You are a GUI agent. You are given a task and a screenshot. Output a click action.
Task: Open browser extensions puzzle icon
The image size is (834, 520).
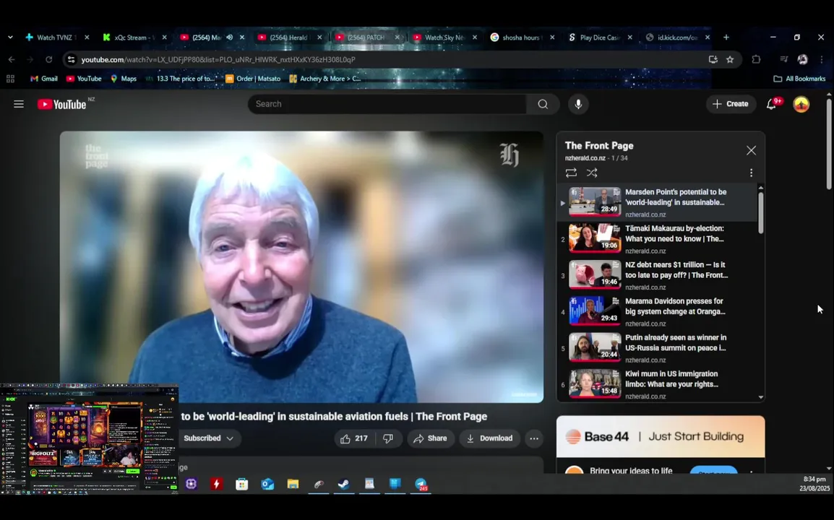756,59
